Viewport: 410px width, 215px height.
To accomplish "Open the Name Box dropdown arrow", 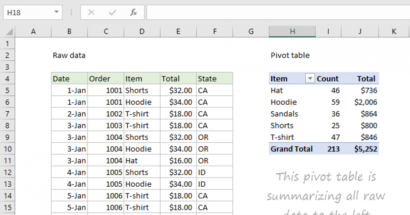I will click(56, 12).
